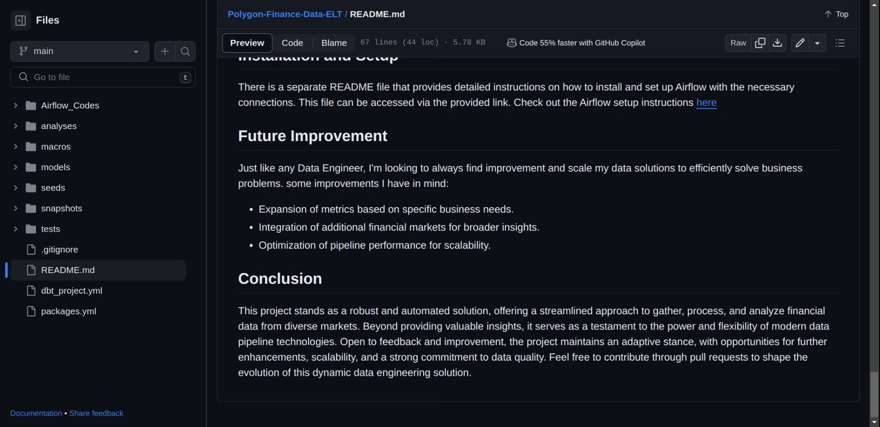Viewport: 880px width, 427px height.
Task: Collapse the file tree side panel
Action: [x=20, y=20]
